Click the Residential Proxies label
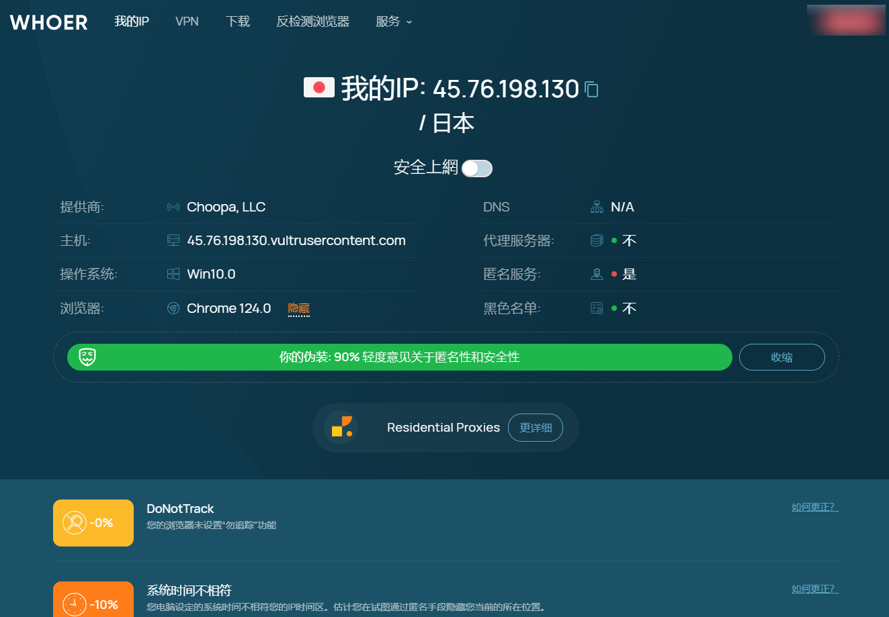The image size is (889, 617). [x=443, y=428]
